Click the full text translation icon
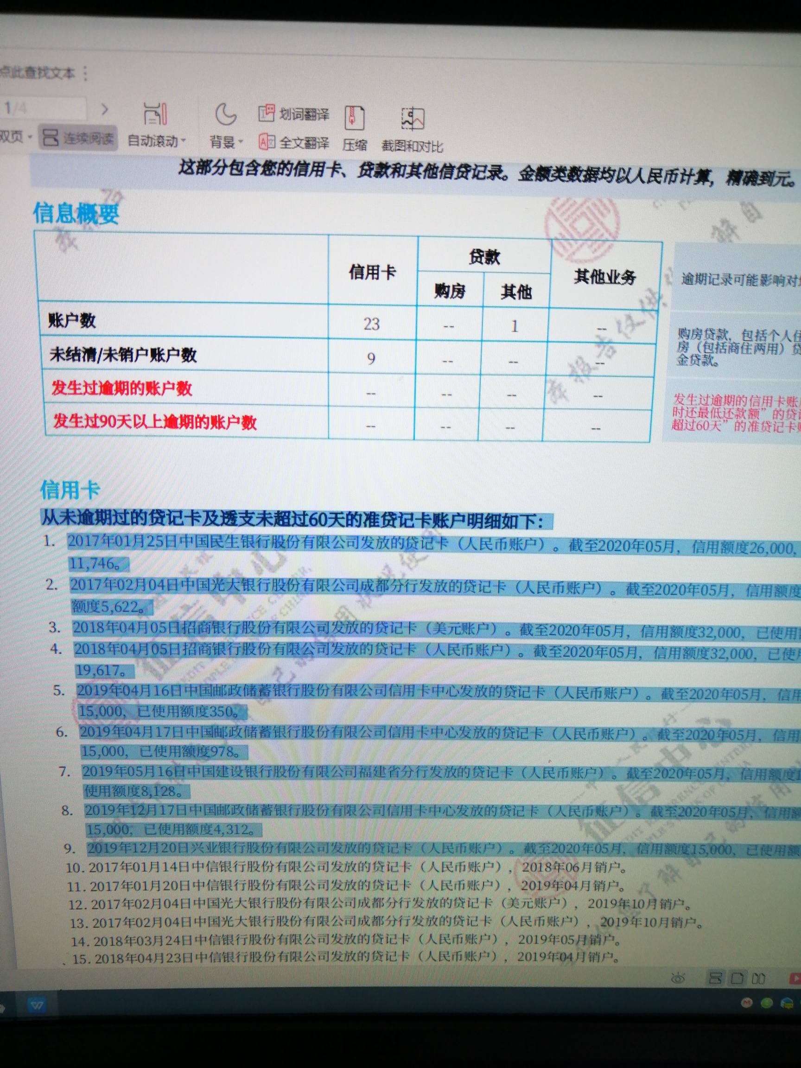This screenshot has width=801, height=1068. tap(267, 141)
